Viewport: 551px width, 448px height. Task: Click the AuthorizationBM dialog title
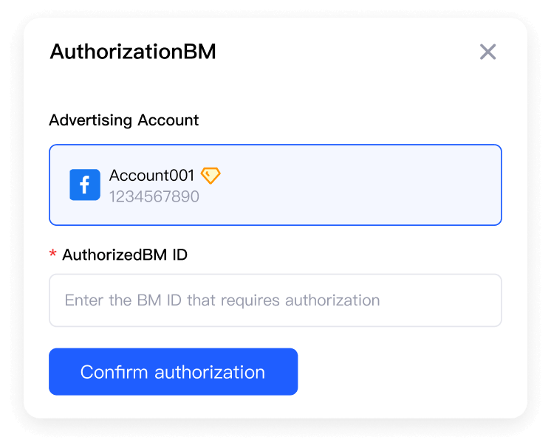pyautogui.click(x=133, y=52)
